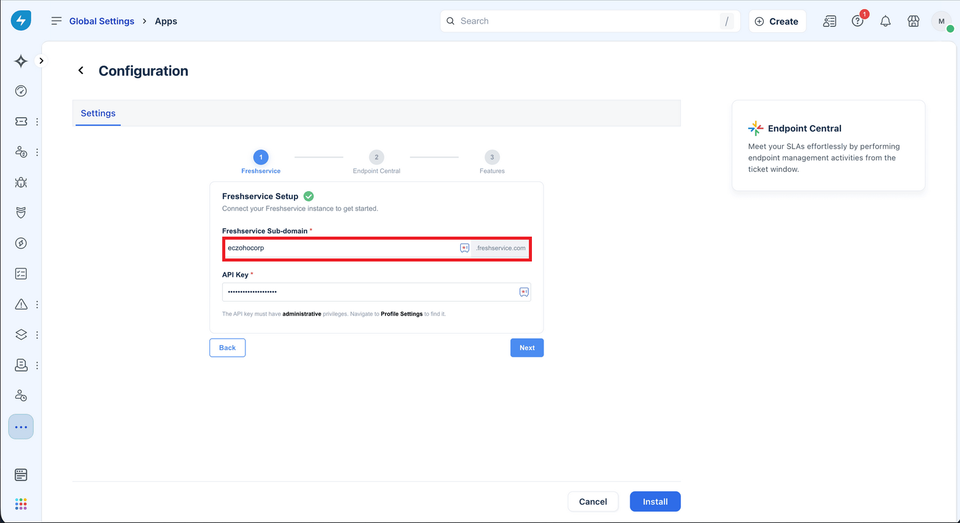Open the Tickets icon in sidebar
This screenshot has width=960, height=523.
pos(21,121)
